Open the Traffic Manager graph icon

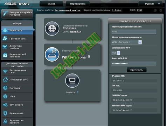pyautogui.click(x=5, y=47)
